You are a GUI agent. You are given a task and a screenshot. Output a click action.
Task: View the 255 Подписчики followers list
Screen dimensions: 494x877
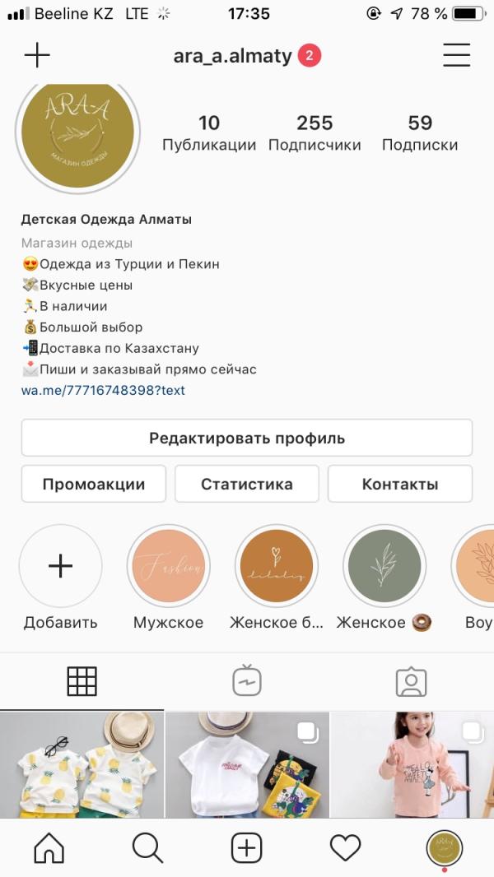[315, 133]
